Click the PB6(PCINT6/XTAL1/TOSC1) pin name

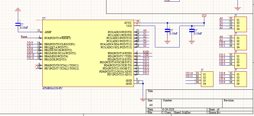[x=62, y=65]
